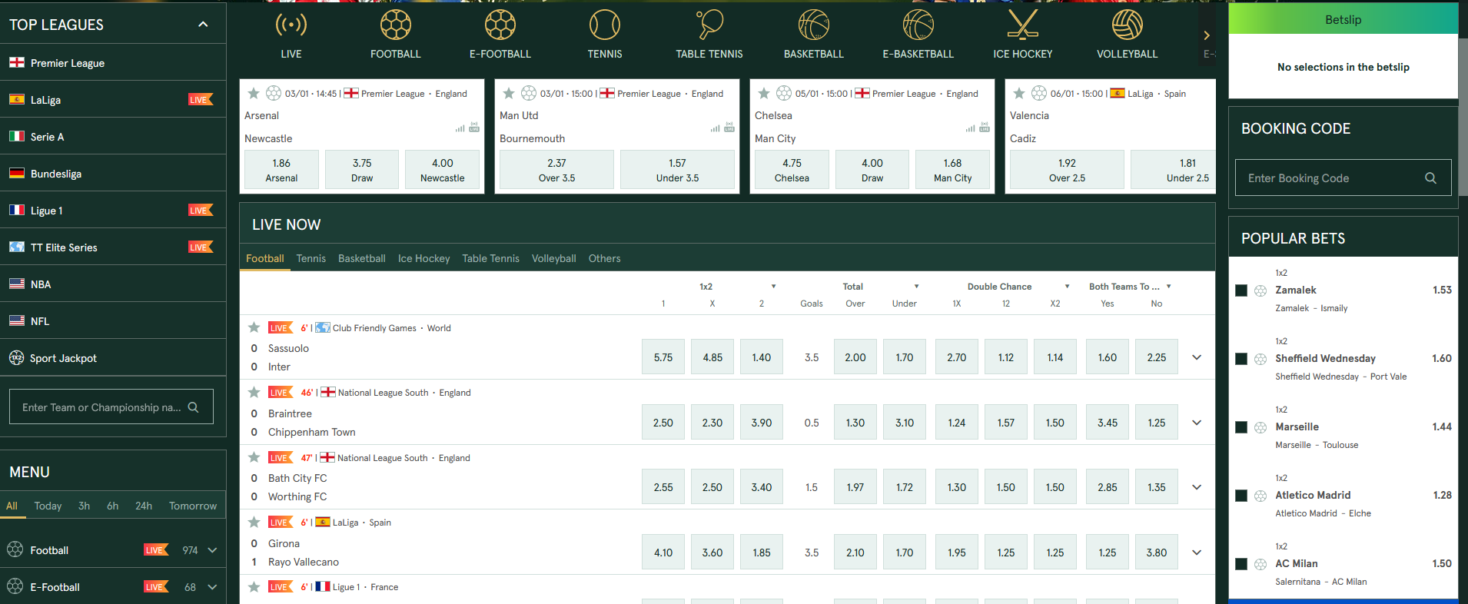Favorite the Valencia vs Cadiz star

[x=1019, y=94]
